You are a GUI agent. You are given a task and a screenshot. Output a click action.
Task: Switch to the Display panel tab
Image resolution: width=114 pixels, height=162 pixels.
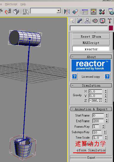coord(102,21)
